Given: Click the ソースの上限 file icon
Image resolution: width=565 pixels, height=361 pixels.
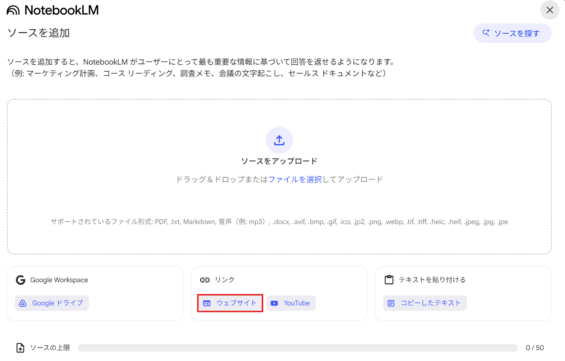Looking at the screenshot, I should coord(20,348).
